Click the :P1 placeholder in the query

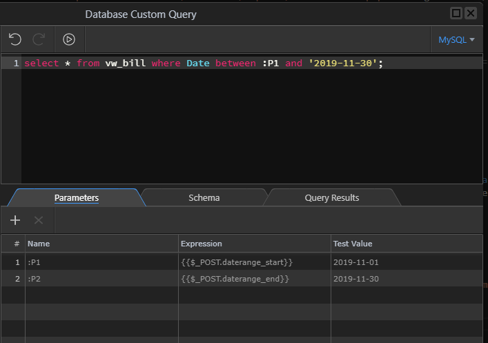pyautogui.click(x=271, y=63)
